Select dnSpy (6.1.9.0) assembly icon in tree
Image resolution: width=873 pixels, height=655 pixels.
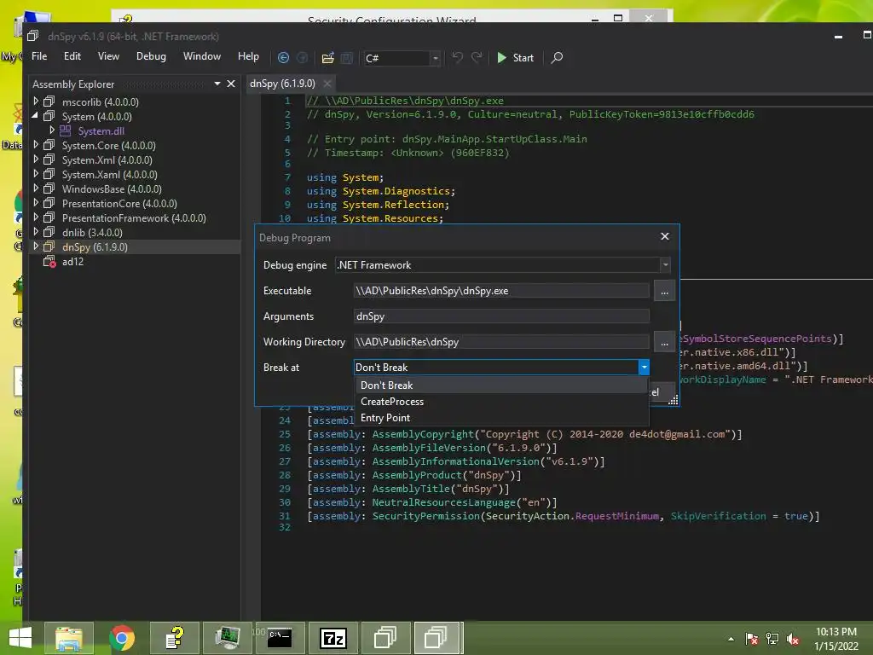(x=49, y=246)
